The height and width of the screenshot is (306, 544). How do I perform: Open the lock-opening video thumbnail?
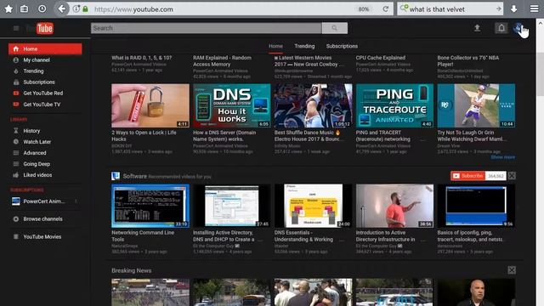point(150,105)
